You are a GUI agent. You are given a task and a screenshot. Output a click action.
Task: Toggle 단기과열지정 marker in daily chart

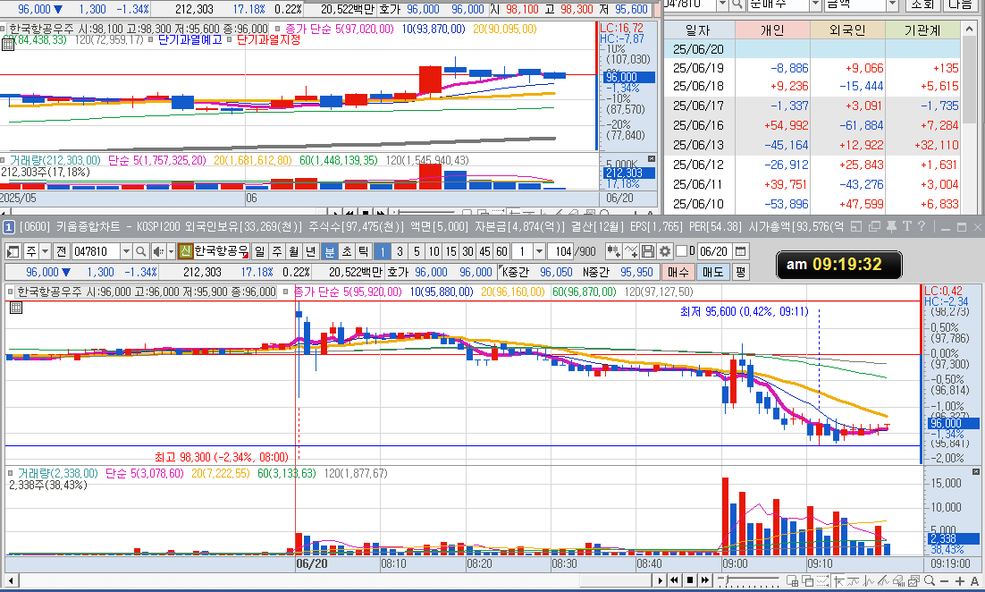click(x=230, y=39)
